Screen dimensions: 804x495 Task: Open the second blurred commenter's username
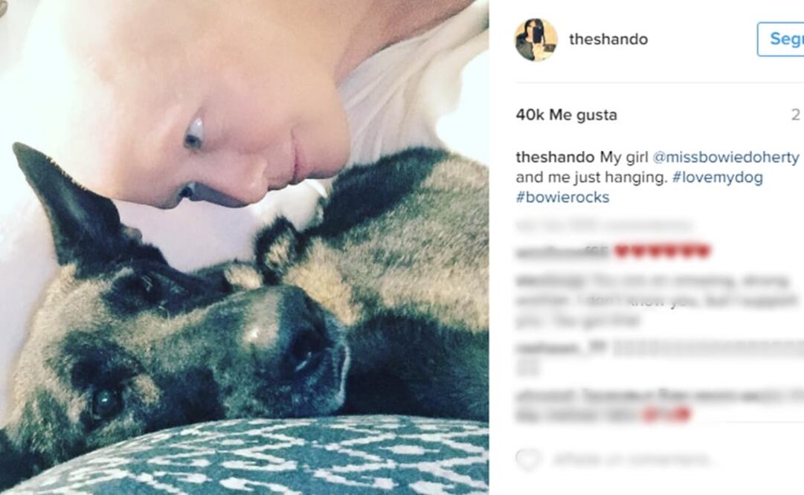(550, 281)
